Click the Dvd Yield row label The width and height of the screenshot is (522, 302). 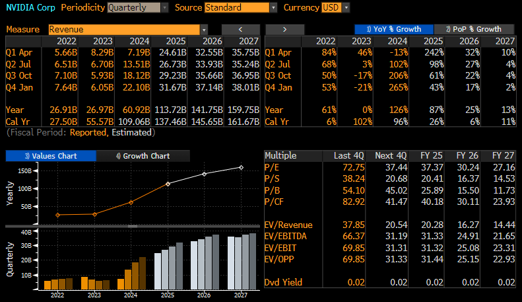283,282
